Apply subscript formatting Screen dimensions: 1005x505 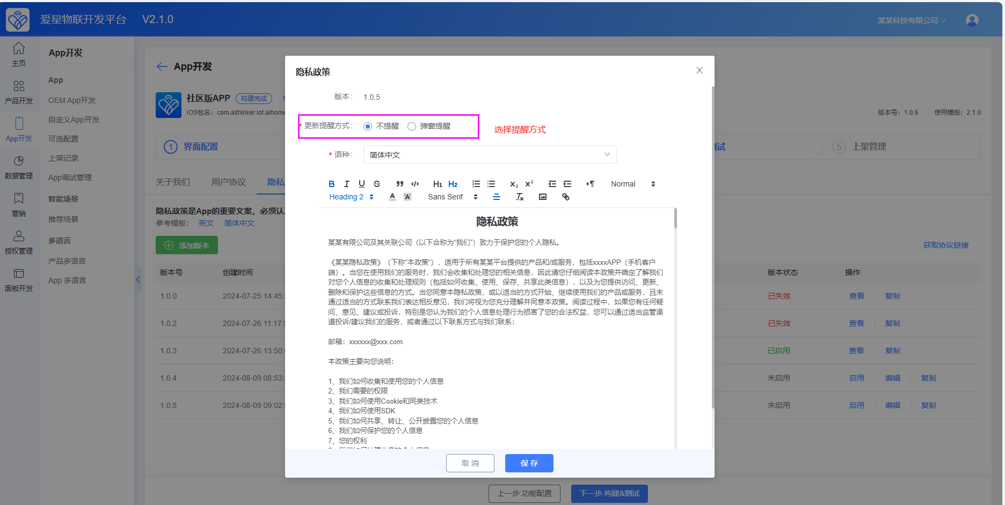(514, 184)
